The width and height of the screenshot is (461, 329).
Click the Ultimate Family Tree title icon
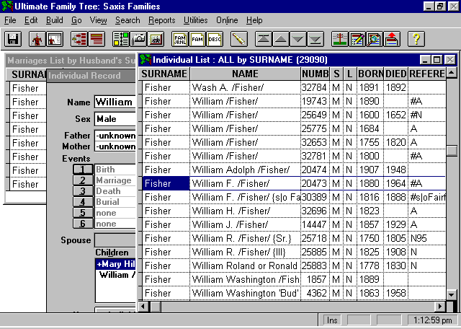coord(7,6)
